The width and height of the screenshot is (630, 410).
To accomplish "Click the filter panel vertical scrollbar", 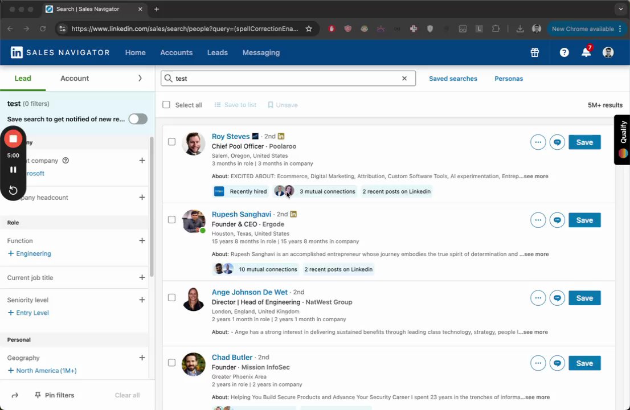I will coord(152,207).
